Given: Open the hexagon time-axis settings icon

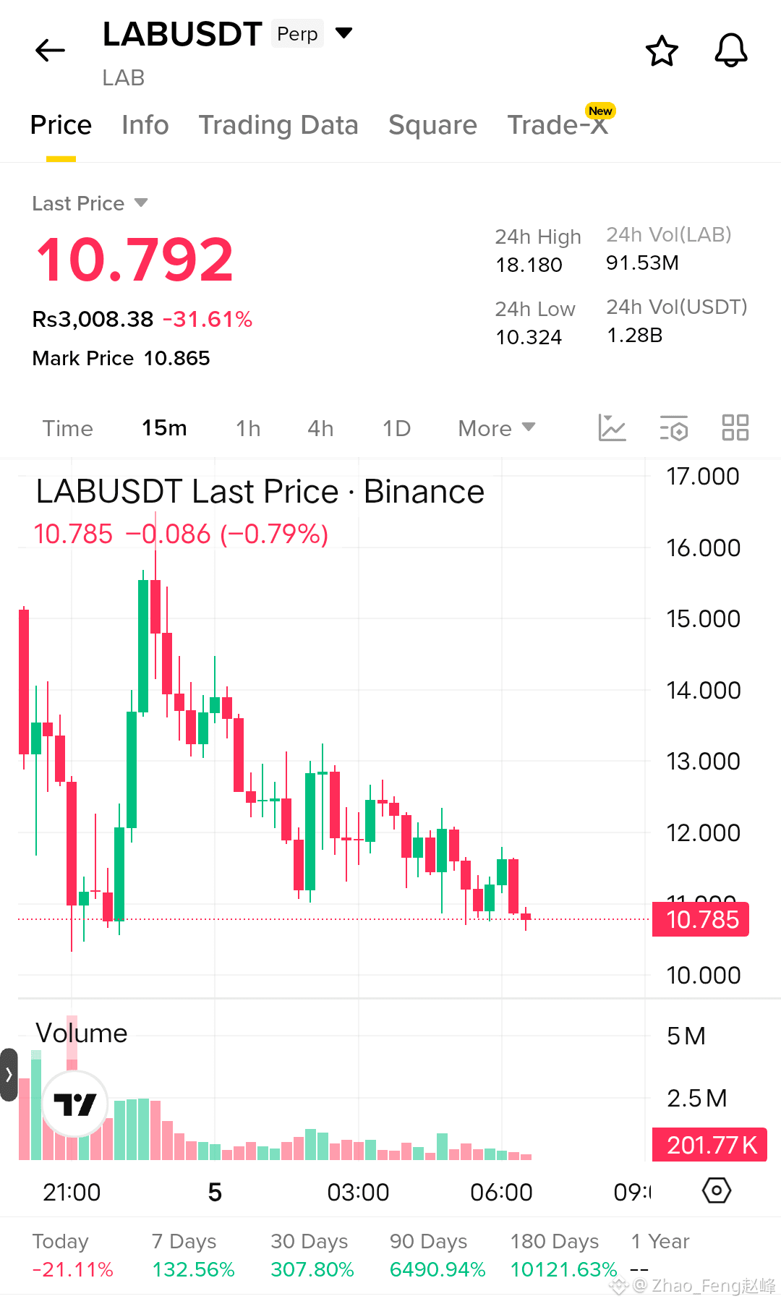Looking at the screenshot, I should pyautogui.click(x=717, y=1190).
